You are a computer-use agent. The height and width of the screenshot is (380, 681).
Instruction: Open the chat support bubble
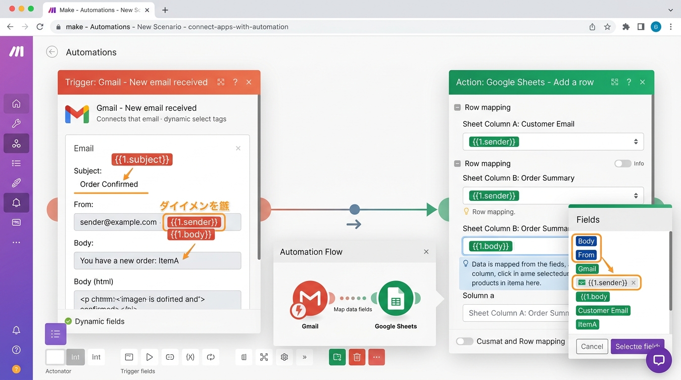pos(659,360)
